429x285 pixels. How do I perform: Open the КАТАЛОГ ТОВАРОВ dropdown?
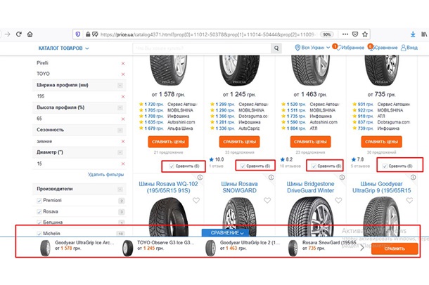click(64, 48)
